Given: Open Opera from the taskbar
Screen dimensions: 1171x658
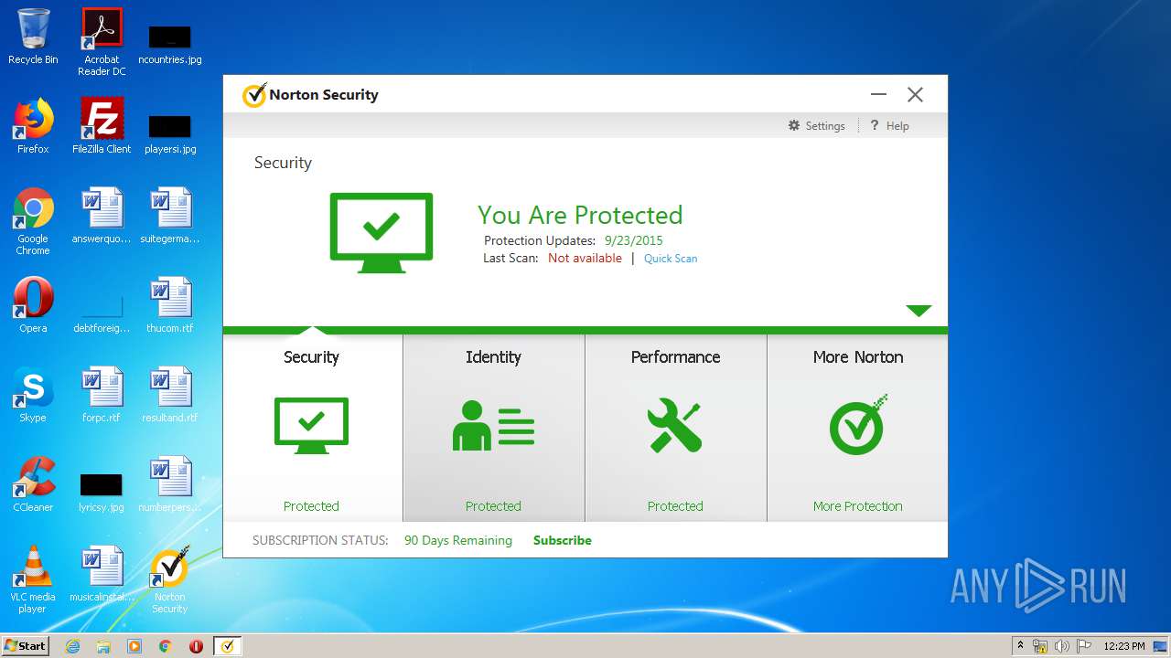Looking at the screenshot, I should pos(196,646).
